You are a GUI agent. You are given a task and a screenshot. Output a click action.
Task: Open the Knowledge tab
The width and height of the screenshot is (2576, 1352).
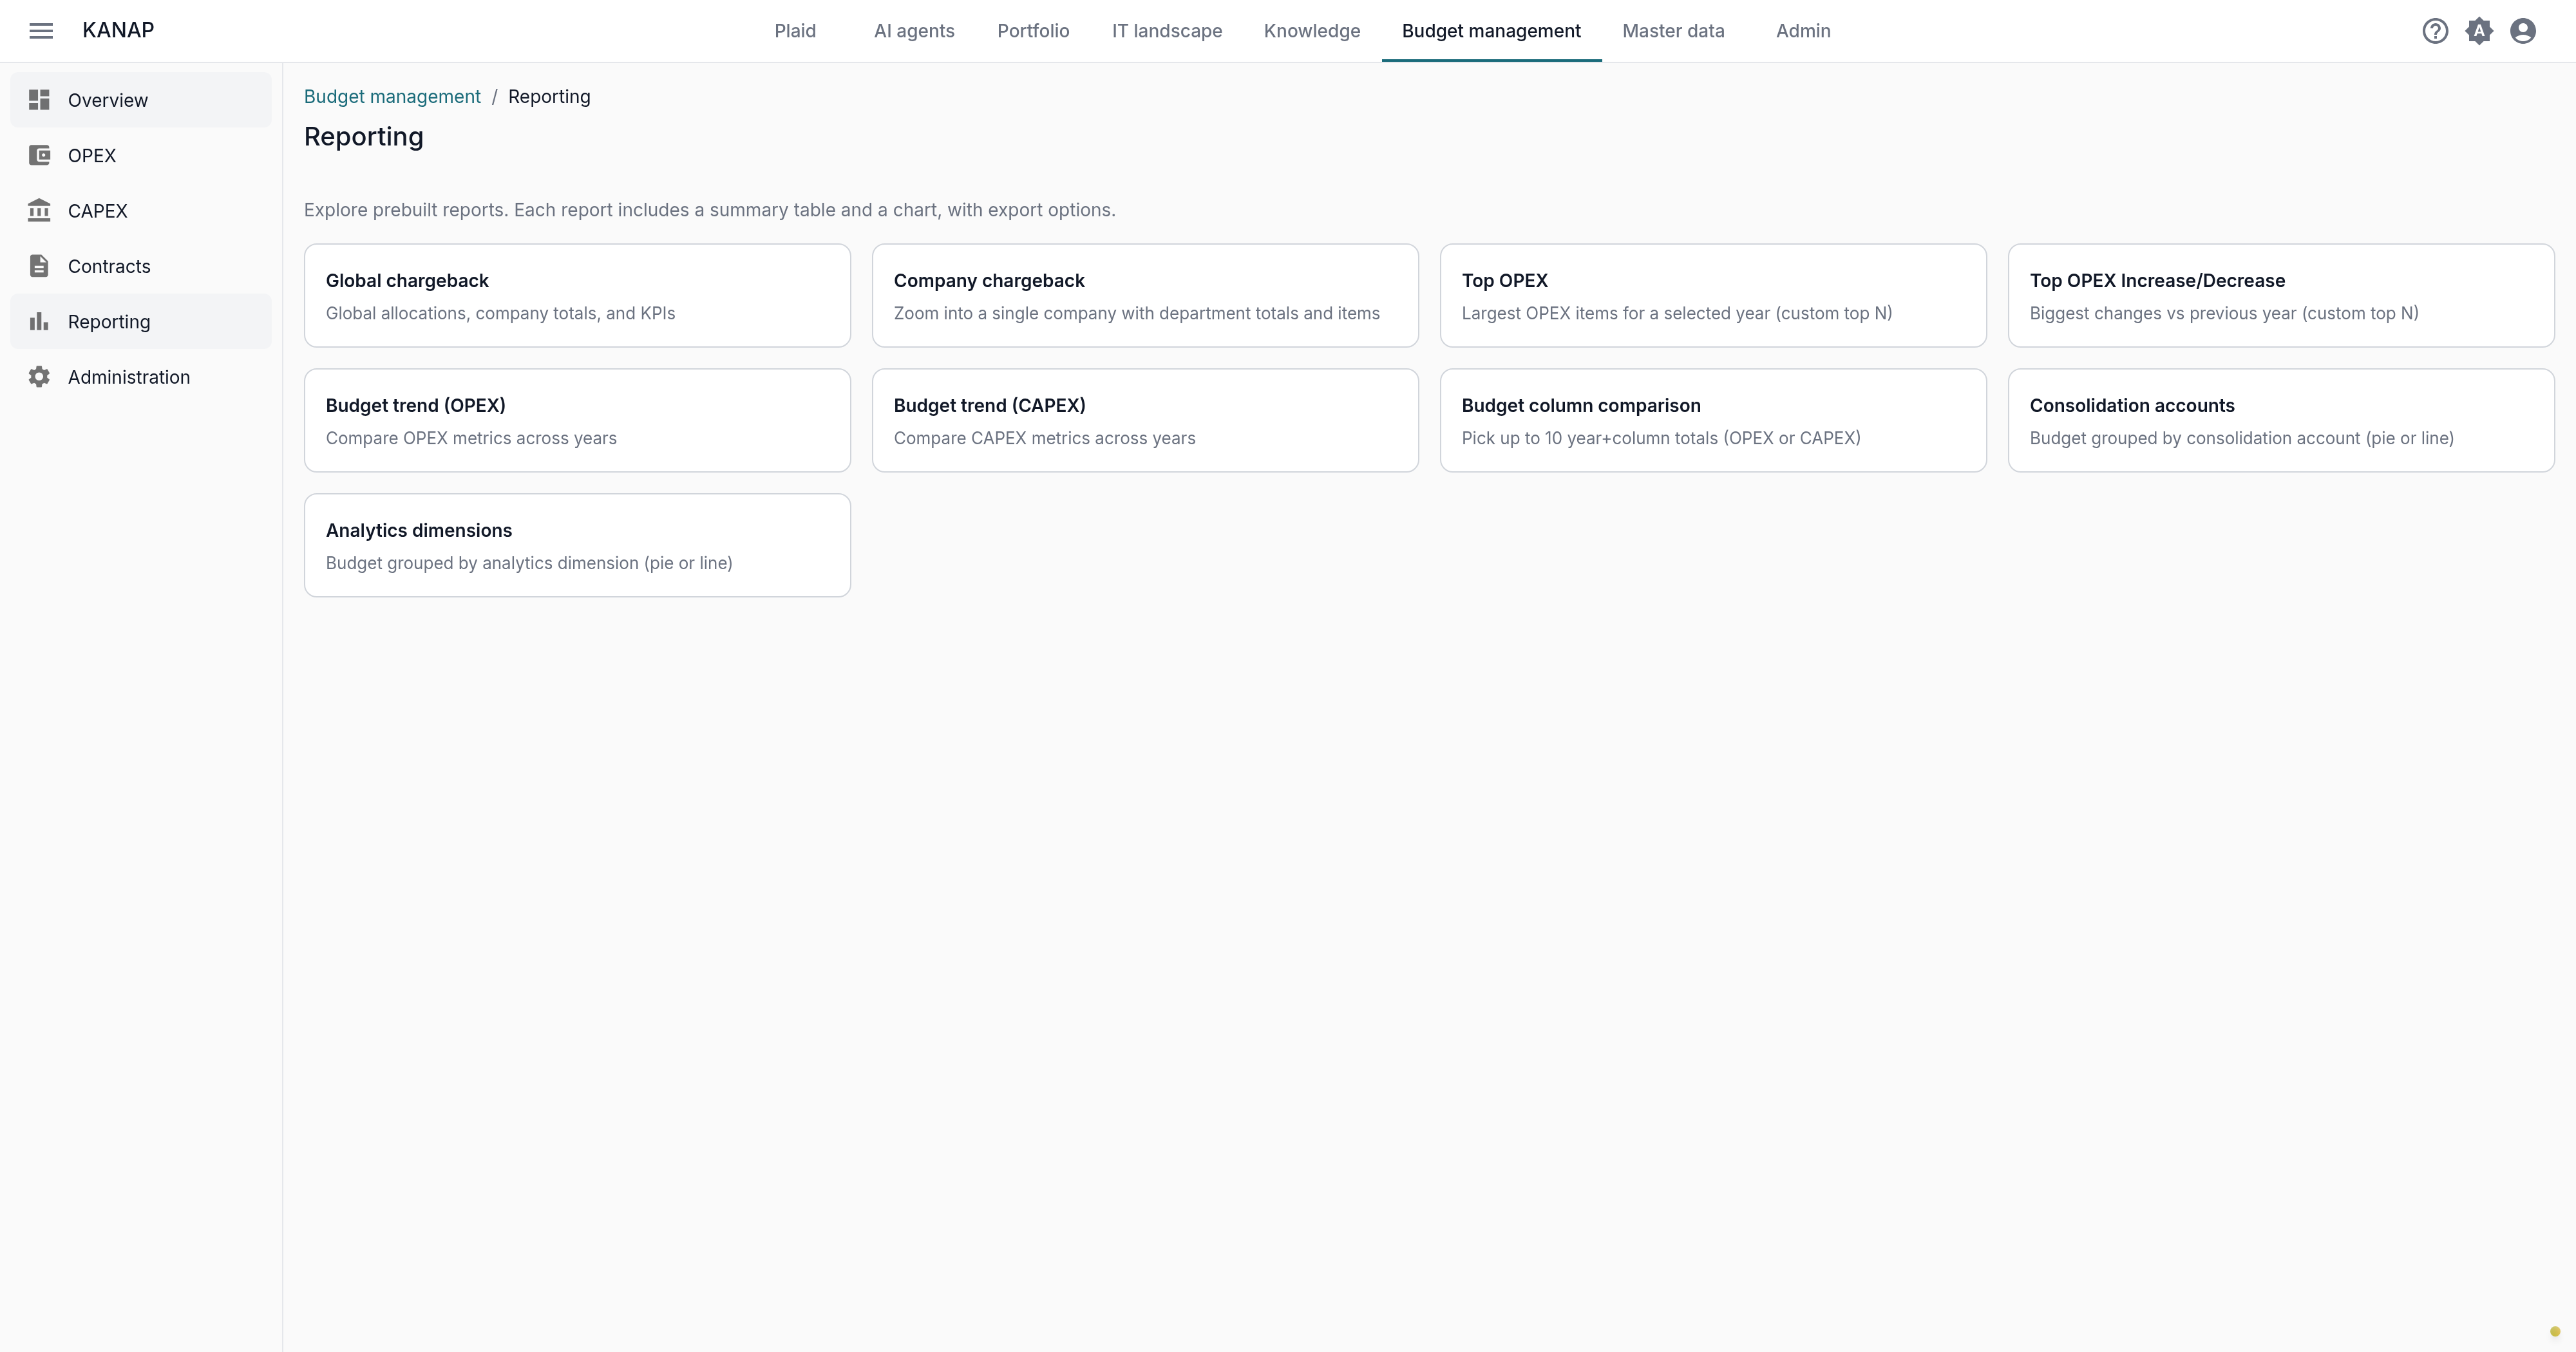(x=1312, y=31)
